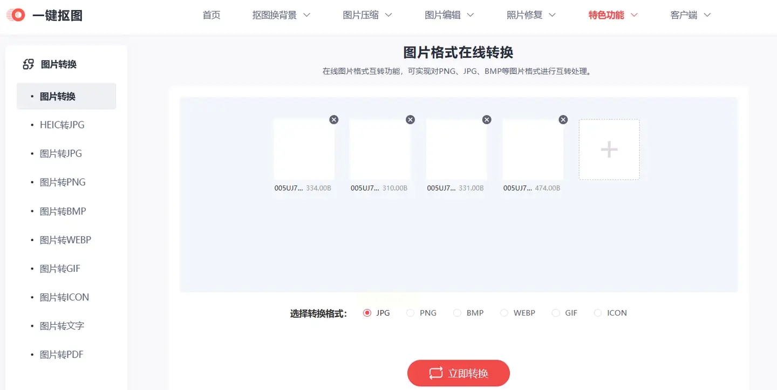
Task: Remove the 310.00B image with its X
Action: coord(411,120)
